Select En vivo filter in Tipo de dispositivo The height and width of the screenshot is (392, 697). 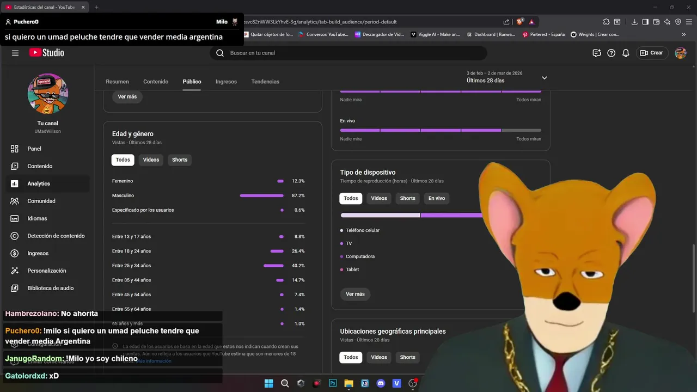coord(437,198)
